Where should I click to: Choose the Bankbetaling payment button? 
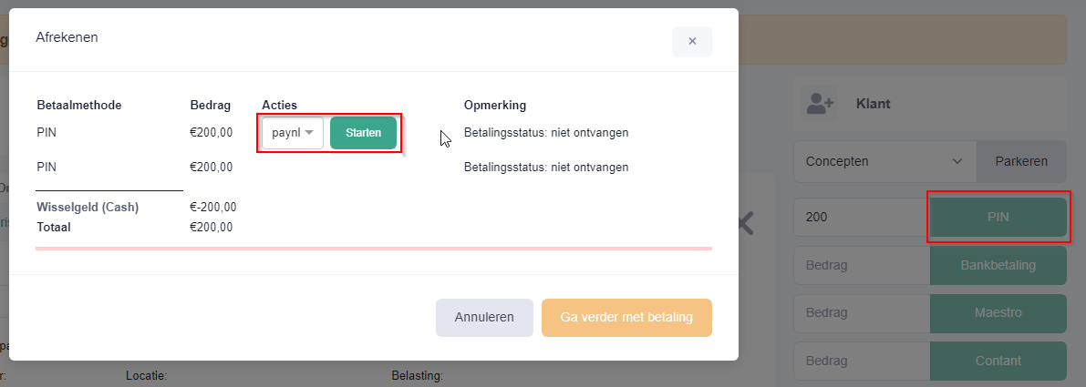[x=998, y=265]
